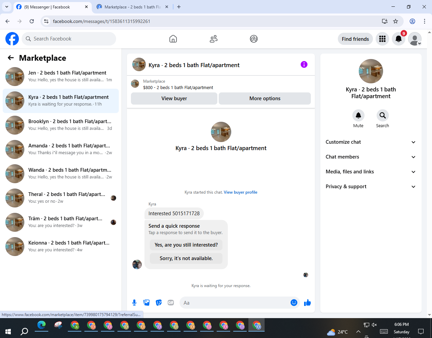Open the Facebook menu grid icon
The width and height of the screenshot is (432, 338).
click(x=382, y=39)
